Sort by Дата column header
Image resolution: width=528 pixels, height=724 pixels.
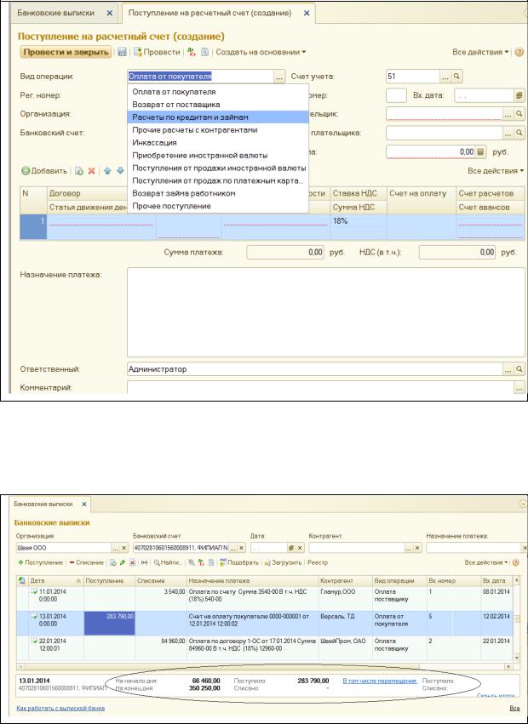coord(55,581)
